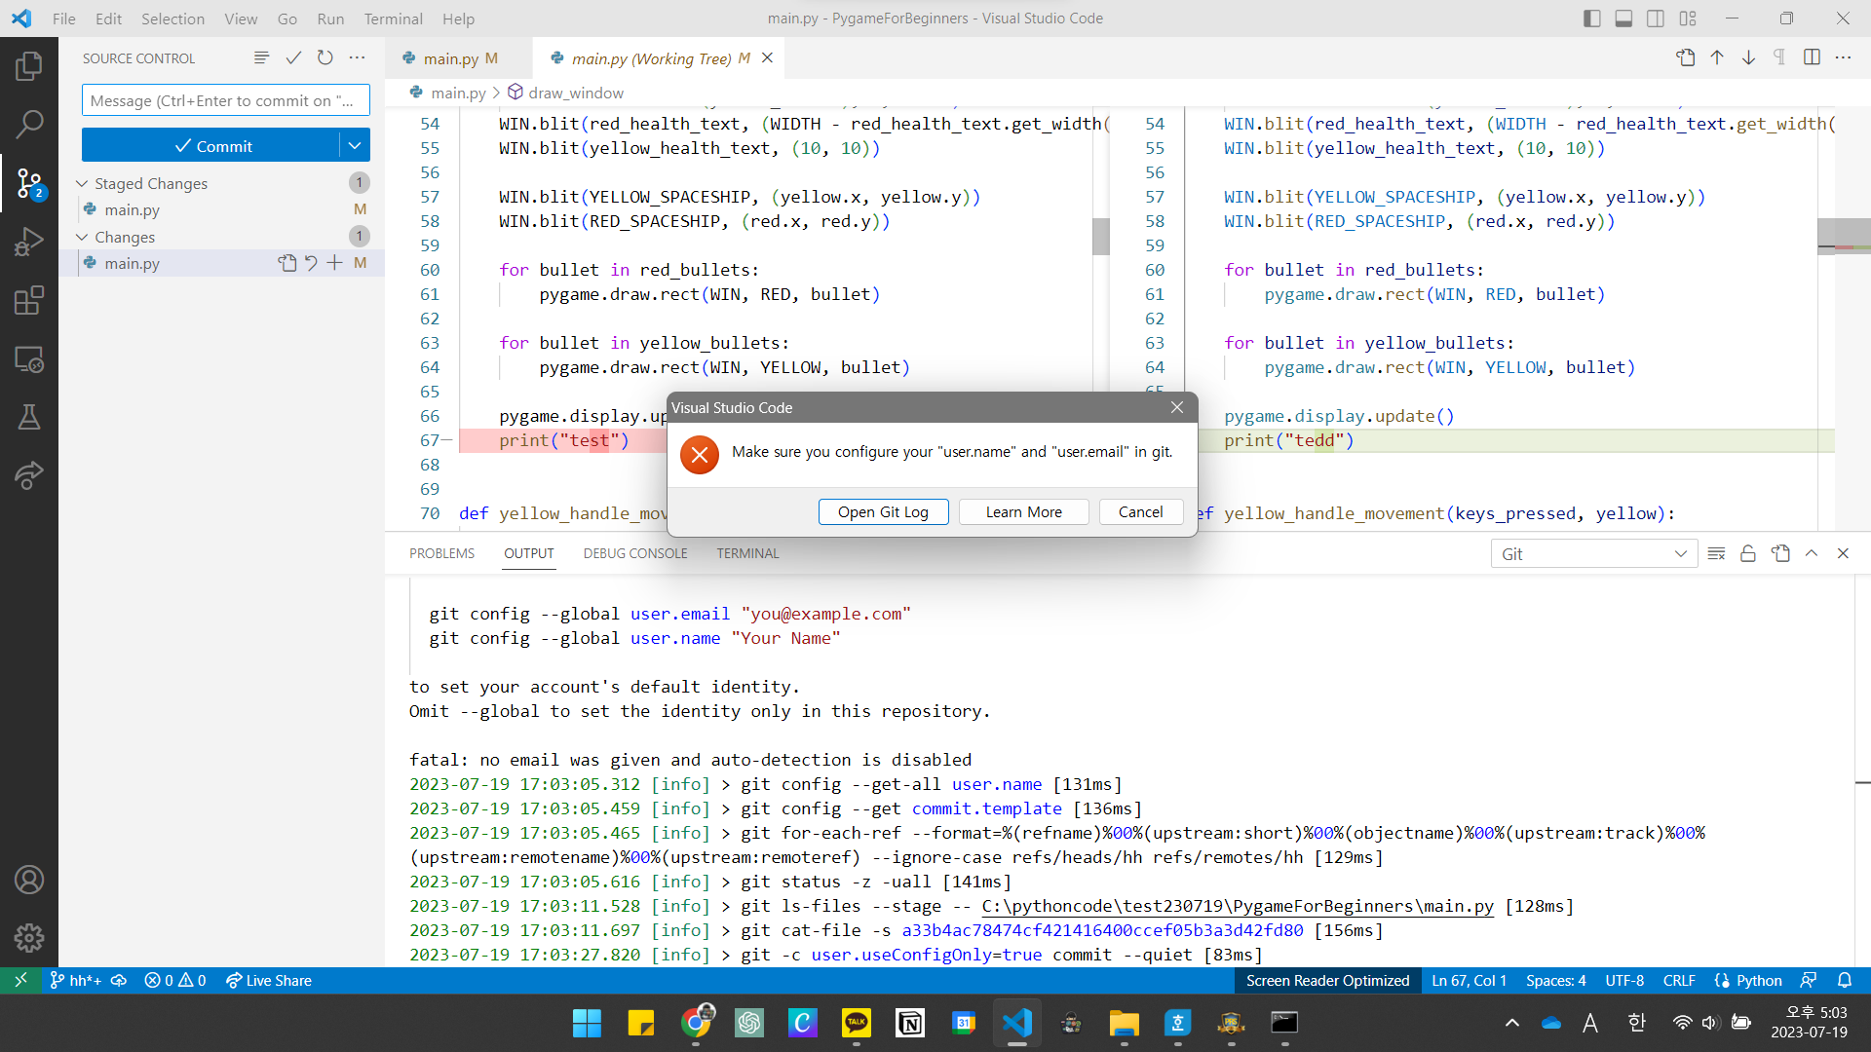This screenshot has height=1052, width=1871.
Task: Toggle output auto-scroll lock icon
Action: click(x=1748, y=553)
